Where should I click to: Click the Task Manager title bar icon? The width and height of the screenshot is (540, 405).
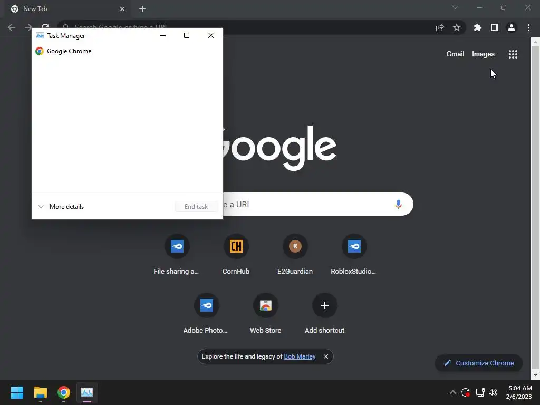click(40, 35)
